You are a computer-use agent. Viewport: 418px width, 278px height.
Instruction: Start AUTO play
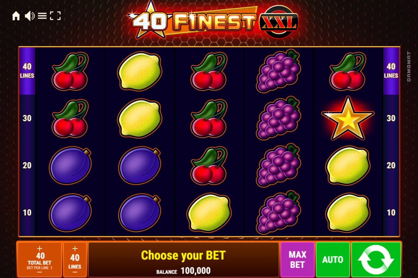333,260
